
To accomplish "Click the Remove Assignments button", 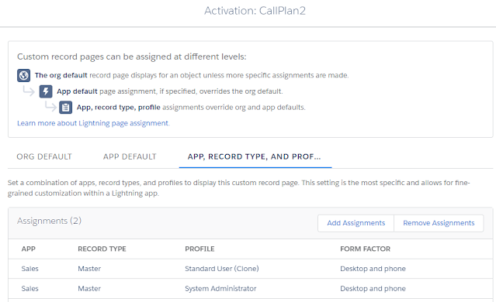I will click(439, 223).
